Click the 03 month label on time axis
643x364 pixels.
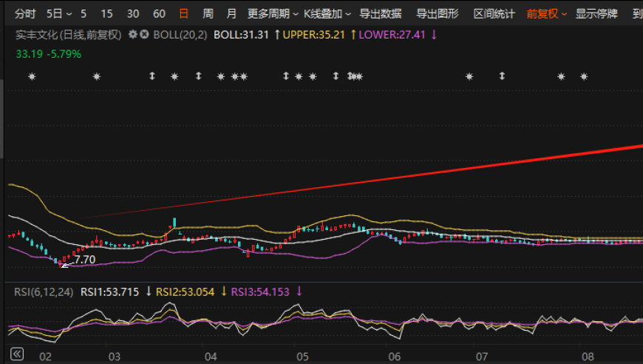click(115, 357)
